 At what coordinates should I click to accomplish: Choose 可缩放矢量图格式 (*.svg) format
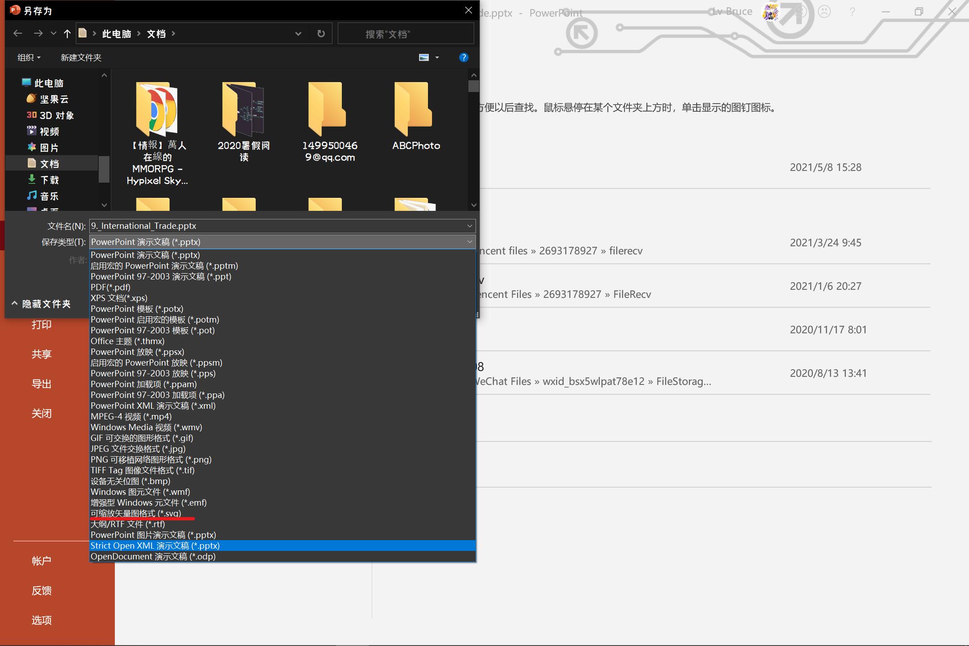[135, 513]
